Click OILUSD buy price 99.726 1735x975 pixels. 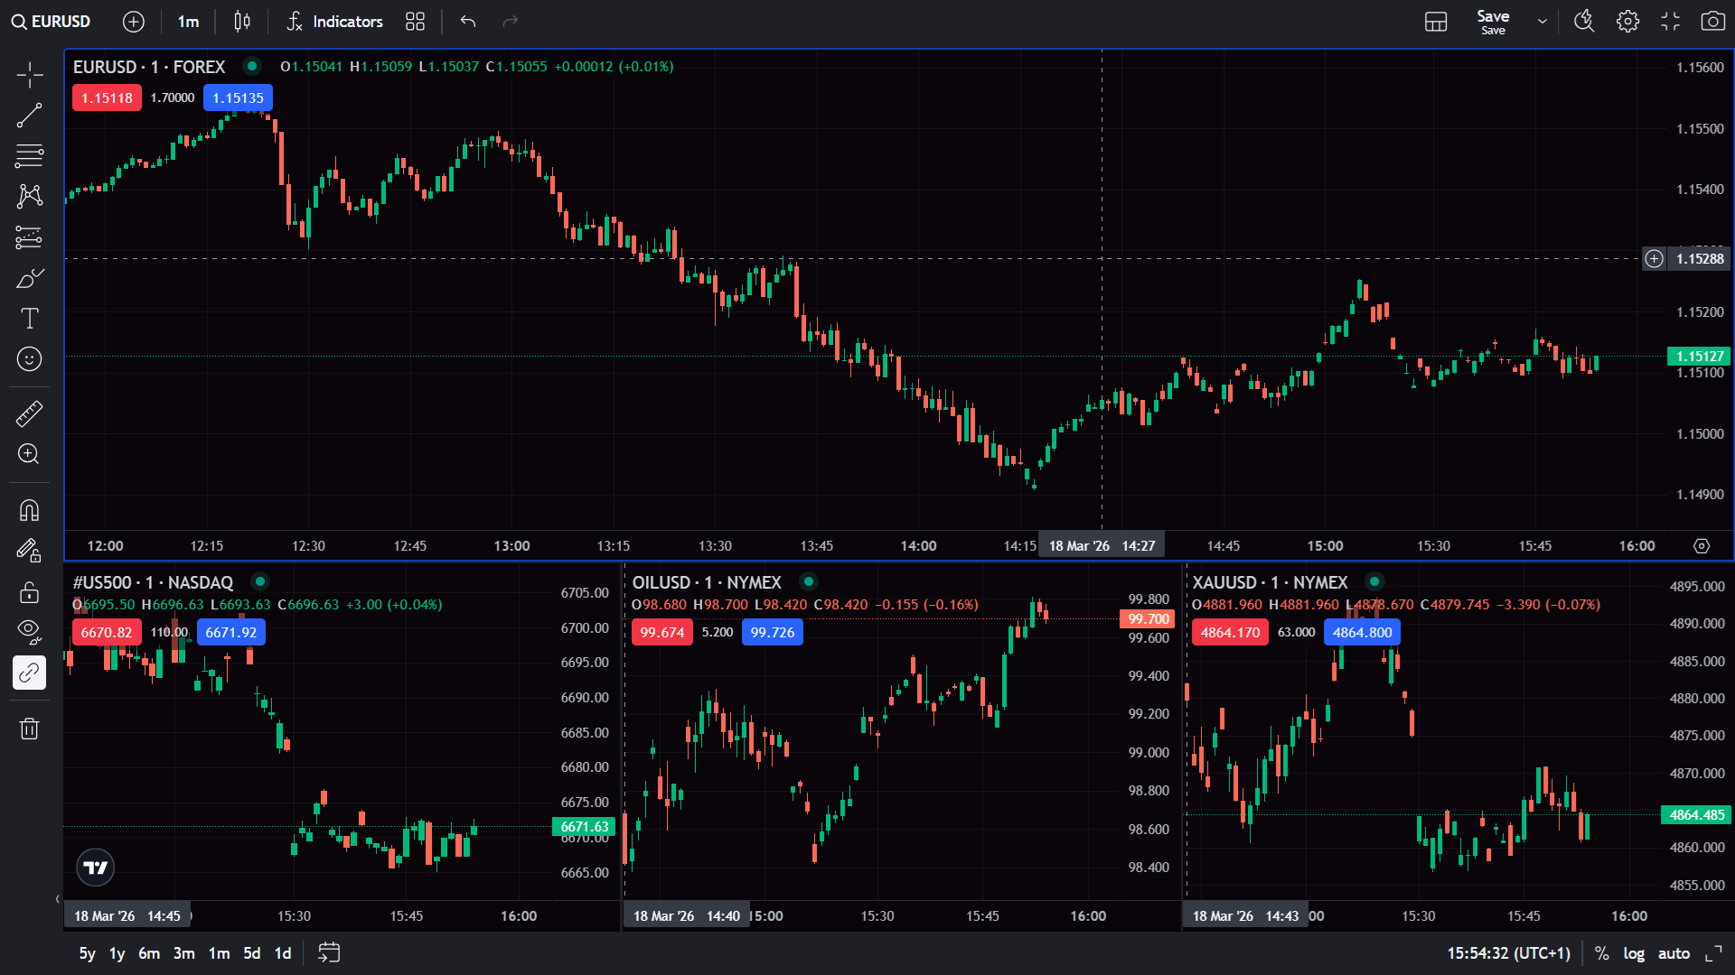coord(773,632)
